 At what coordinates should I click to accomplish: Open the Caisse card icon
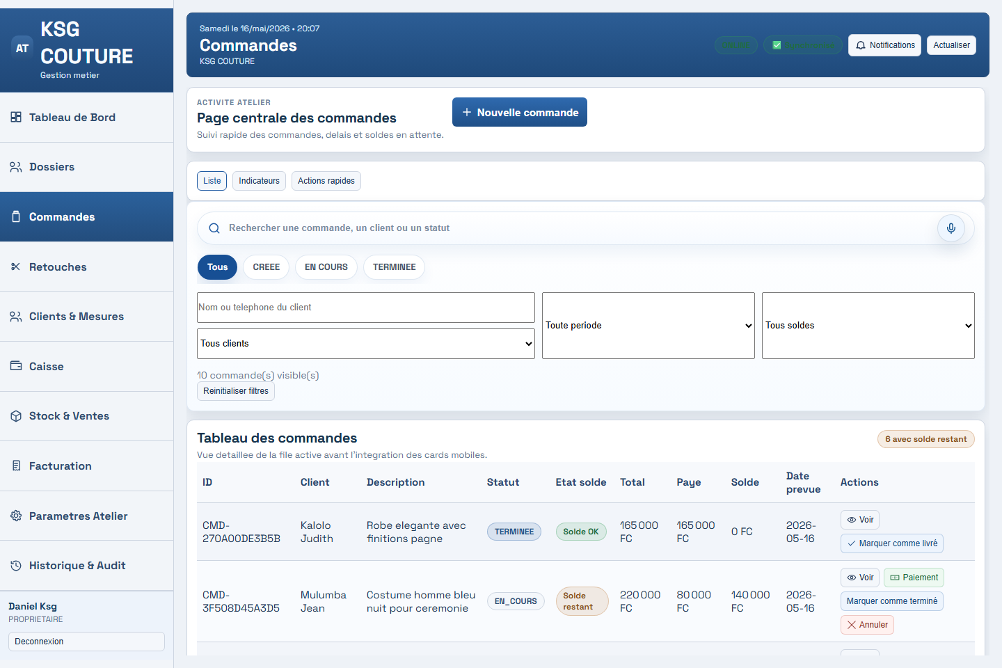tap(16, 366)
